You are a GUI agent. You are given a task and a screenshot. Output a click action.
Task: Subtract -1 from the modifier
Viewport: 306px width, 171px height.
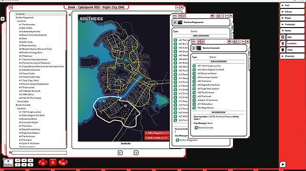click(x=18, y=165)
